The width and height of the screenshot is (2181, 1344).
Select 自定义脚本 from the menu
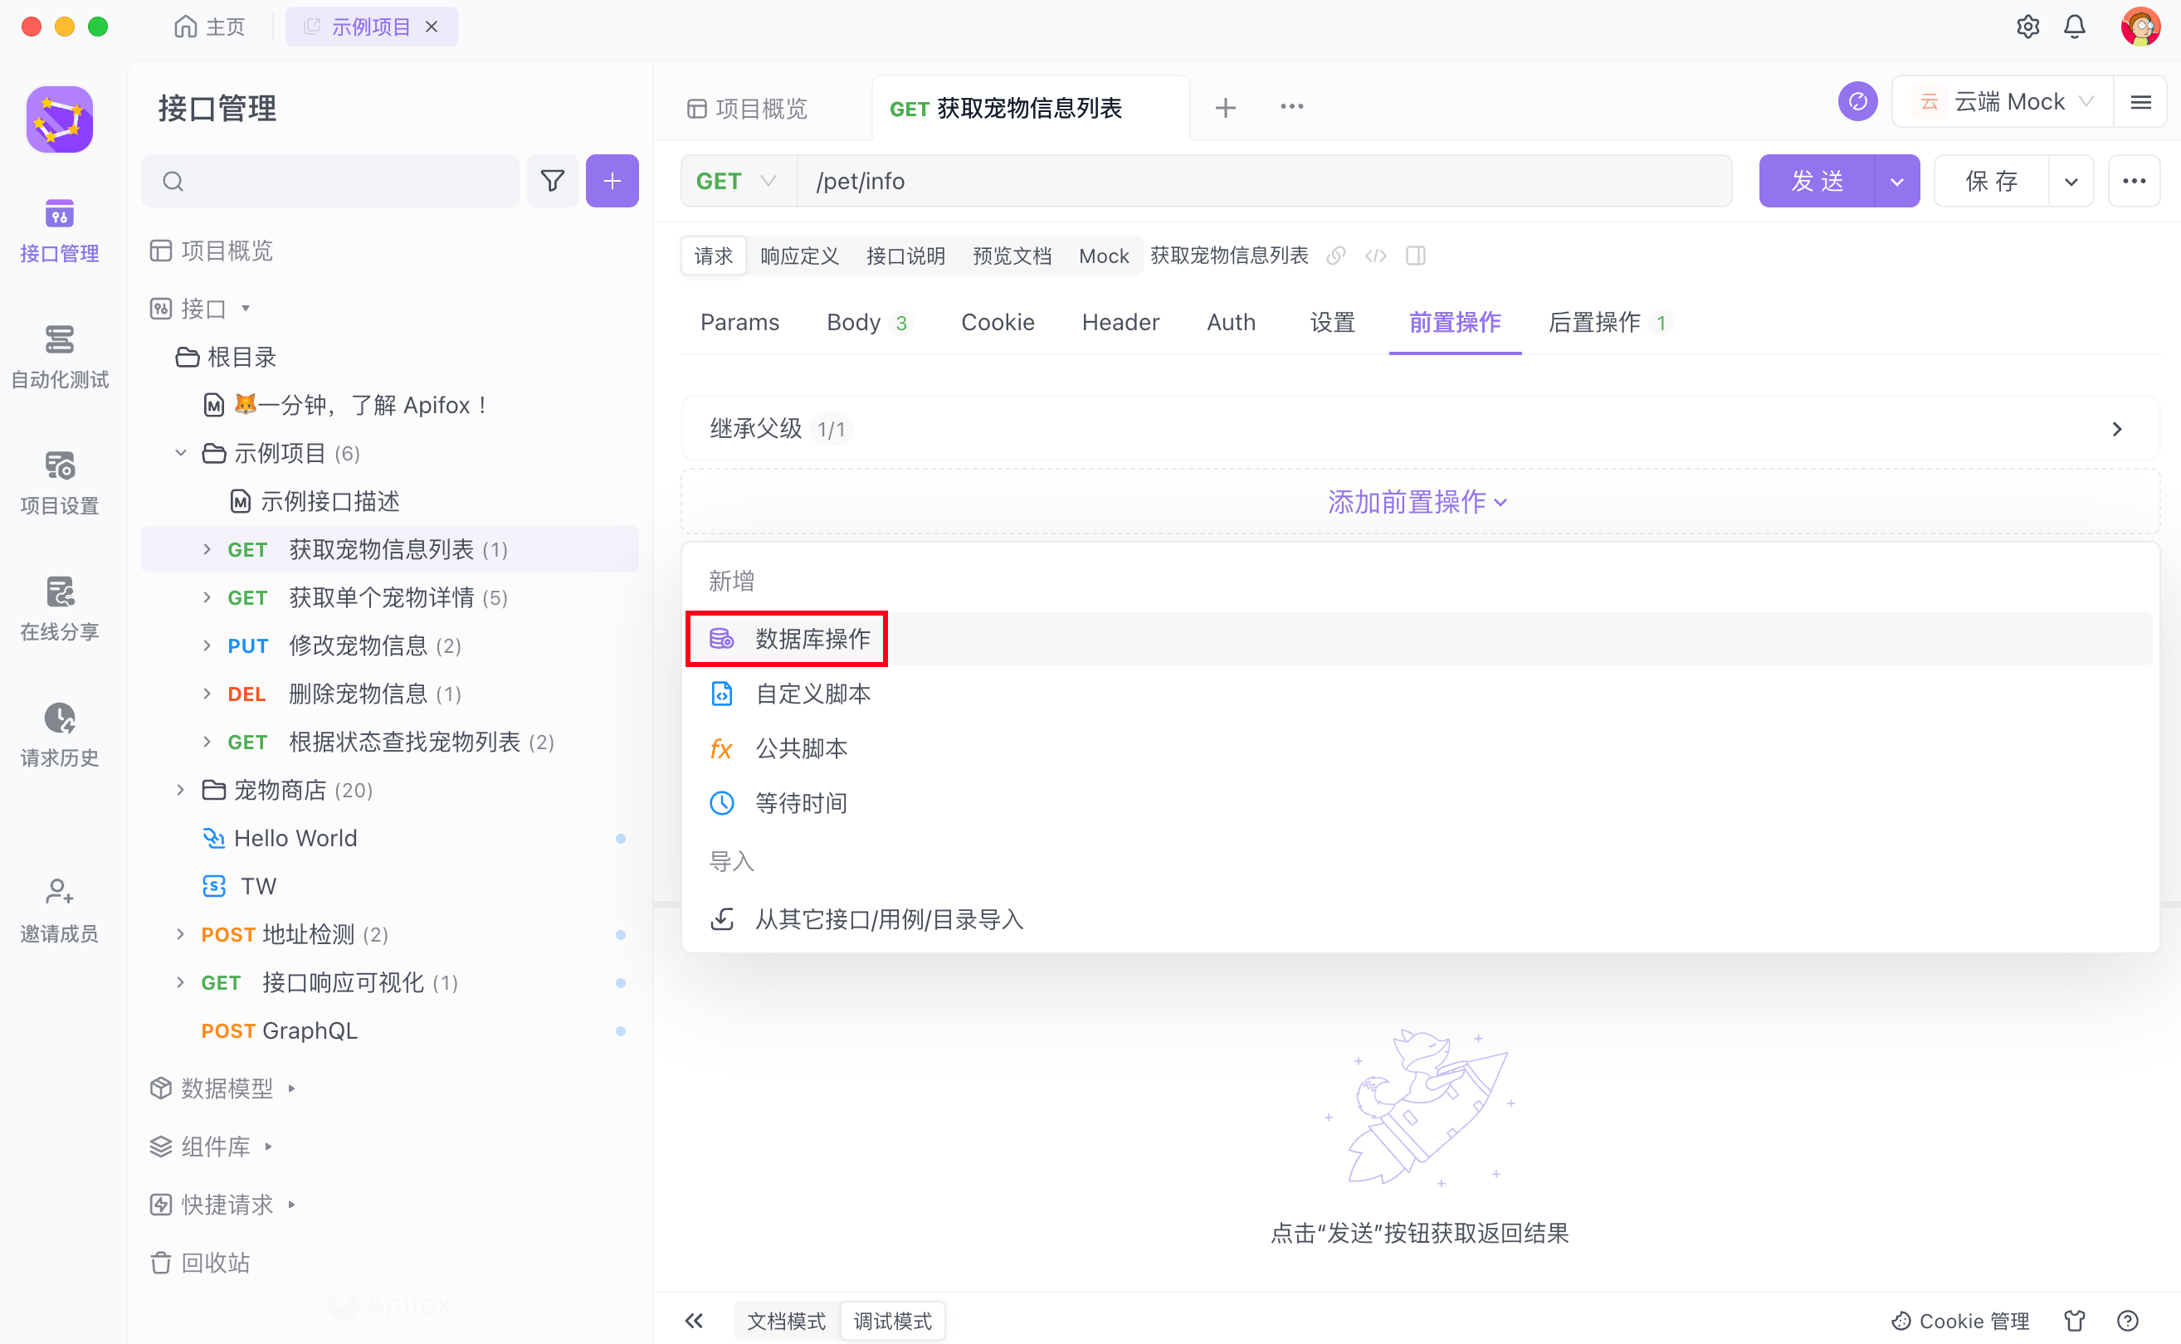click(812, 694)
